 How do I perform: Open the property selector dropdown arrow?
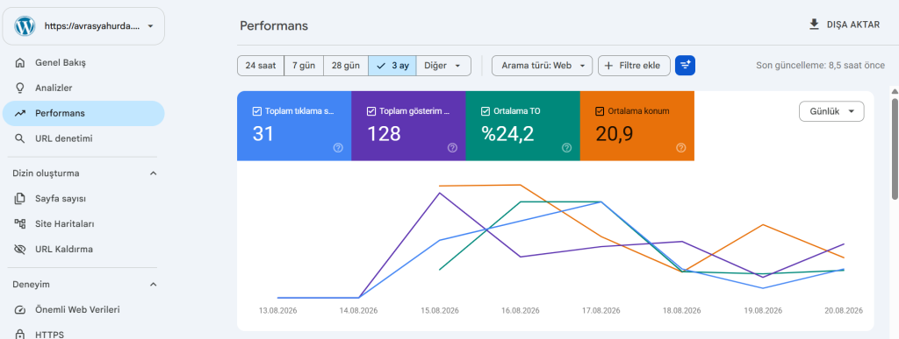[150, 26]
